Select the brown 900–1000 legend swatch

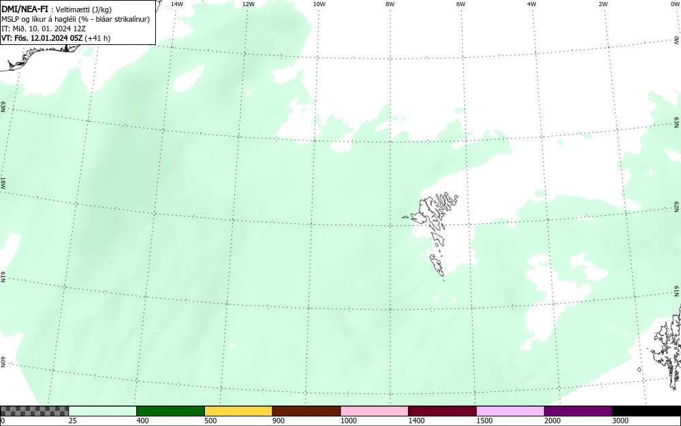[306, 411]
